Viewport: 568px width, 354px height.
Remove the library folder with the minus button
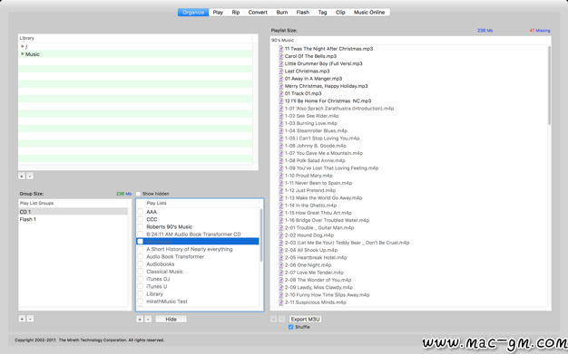tap(30, 177)
